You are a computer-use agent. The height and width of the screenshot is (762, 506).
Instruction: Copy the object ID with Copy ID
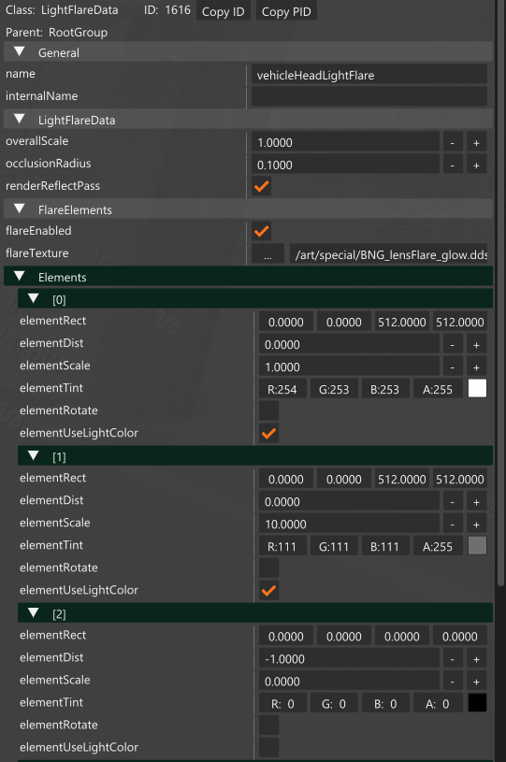[x=224, y=11]
